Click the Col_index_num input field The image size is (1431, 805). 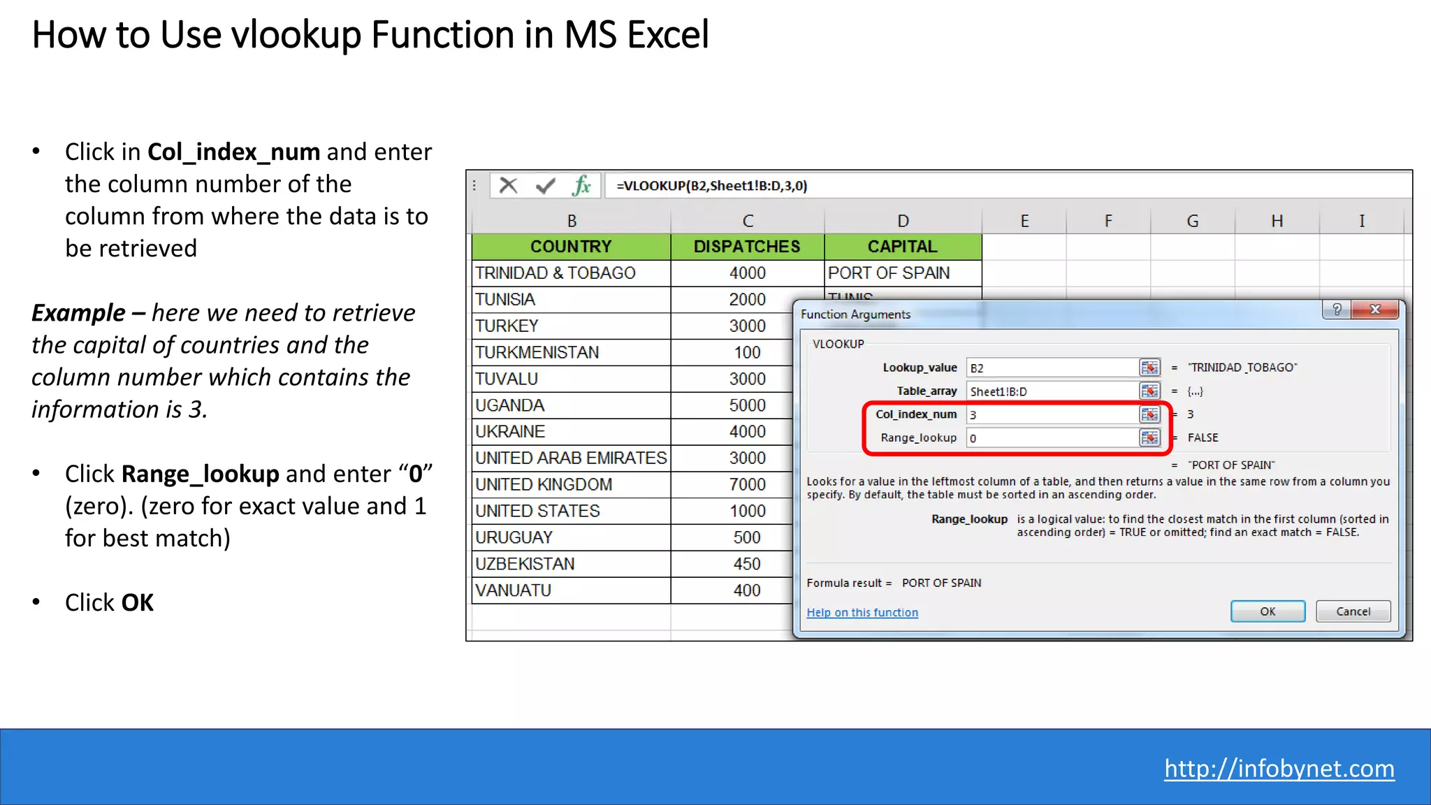[x=1053, y=414]
